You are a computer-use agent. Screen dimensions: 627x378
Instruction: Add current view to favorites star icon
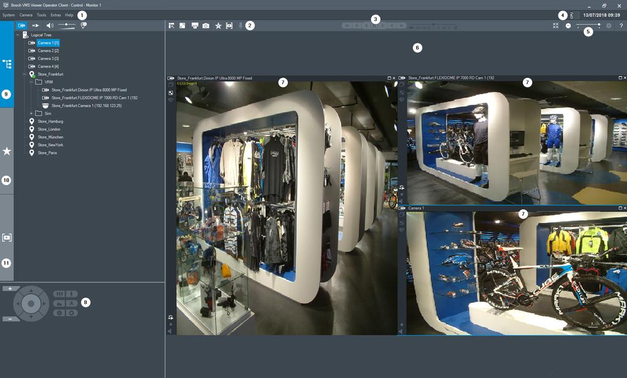pos(219,26)
